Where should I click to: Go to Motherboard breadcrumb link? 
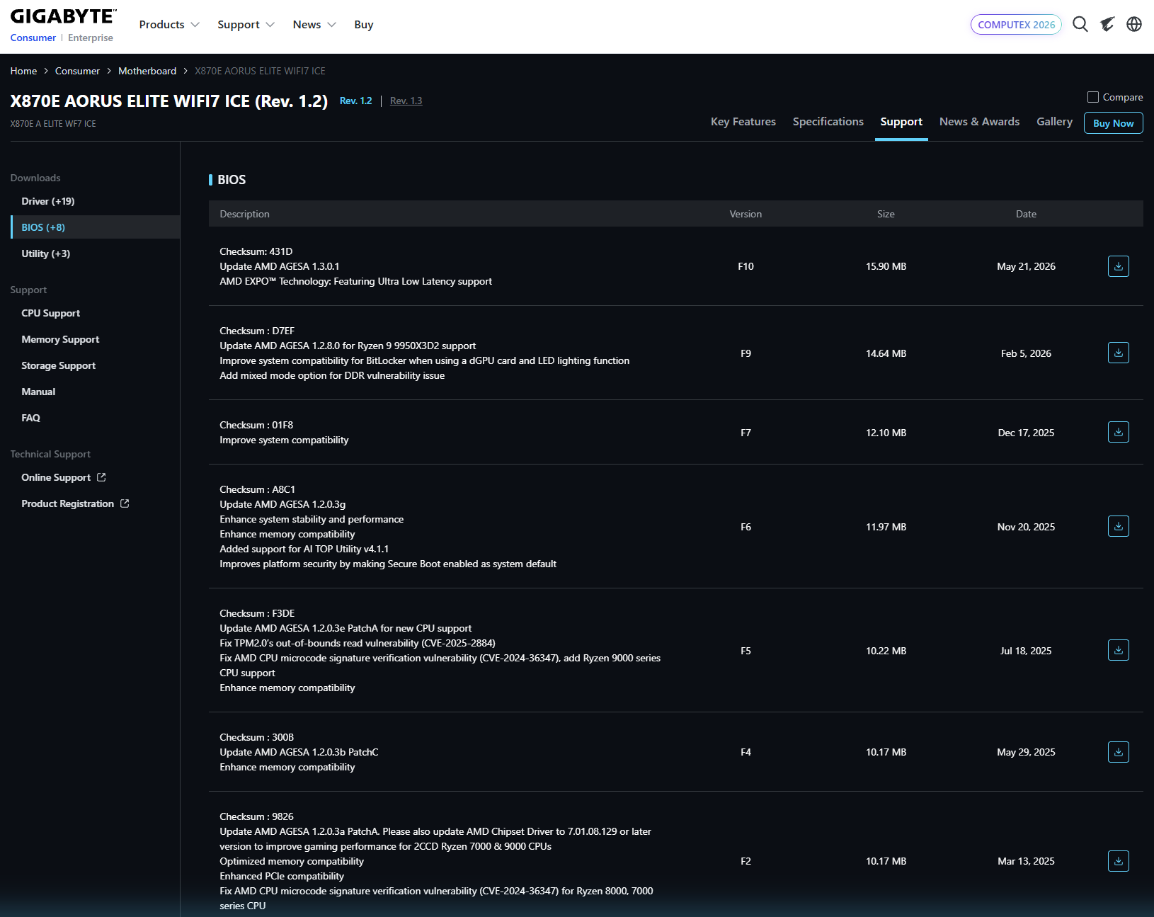147,71
